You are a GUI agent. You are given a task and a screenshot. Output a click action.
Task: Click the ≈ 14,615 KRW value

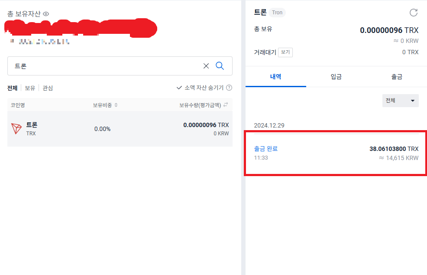click(x=399, y=158)
